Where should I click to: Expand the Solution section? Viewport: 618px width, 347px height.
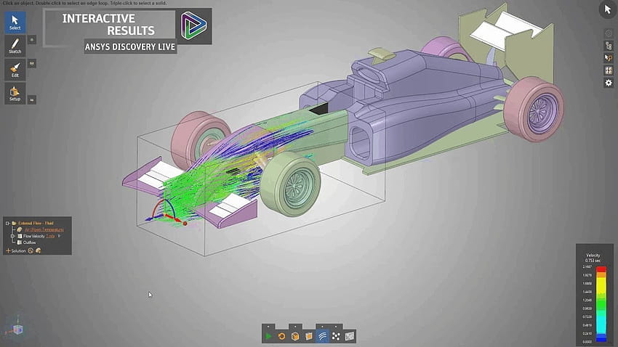(x=8, y=250)
